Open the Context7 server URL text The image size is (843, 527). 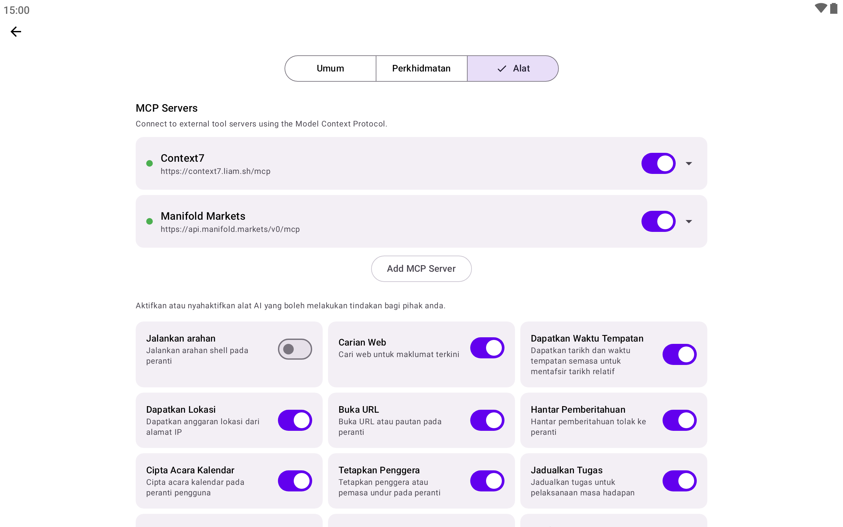coord(215,172)
